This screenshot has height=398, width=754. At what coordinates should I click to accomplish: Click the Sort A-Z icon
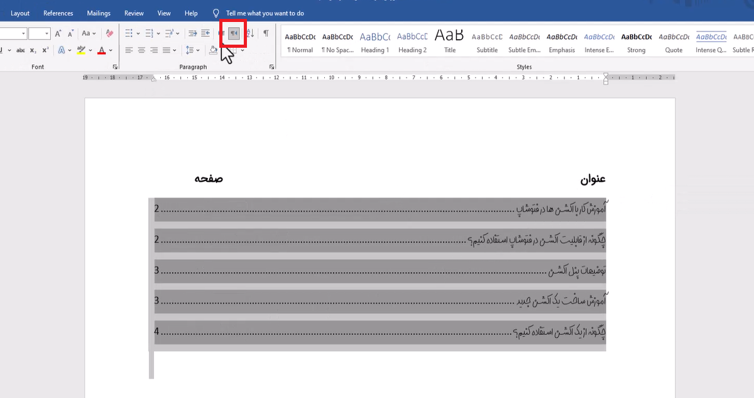click(251, 33)
